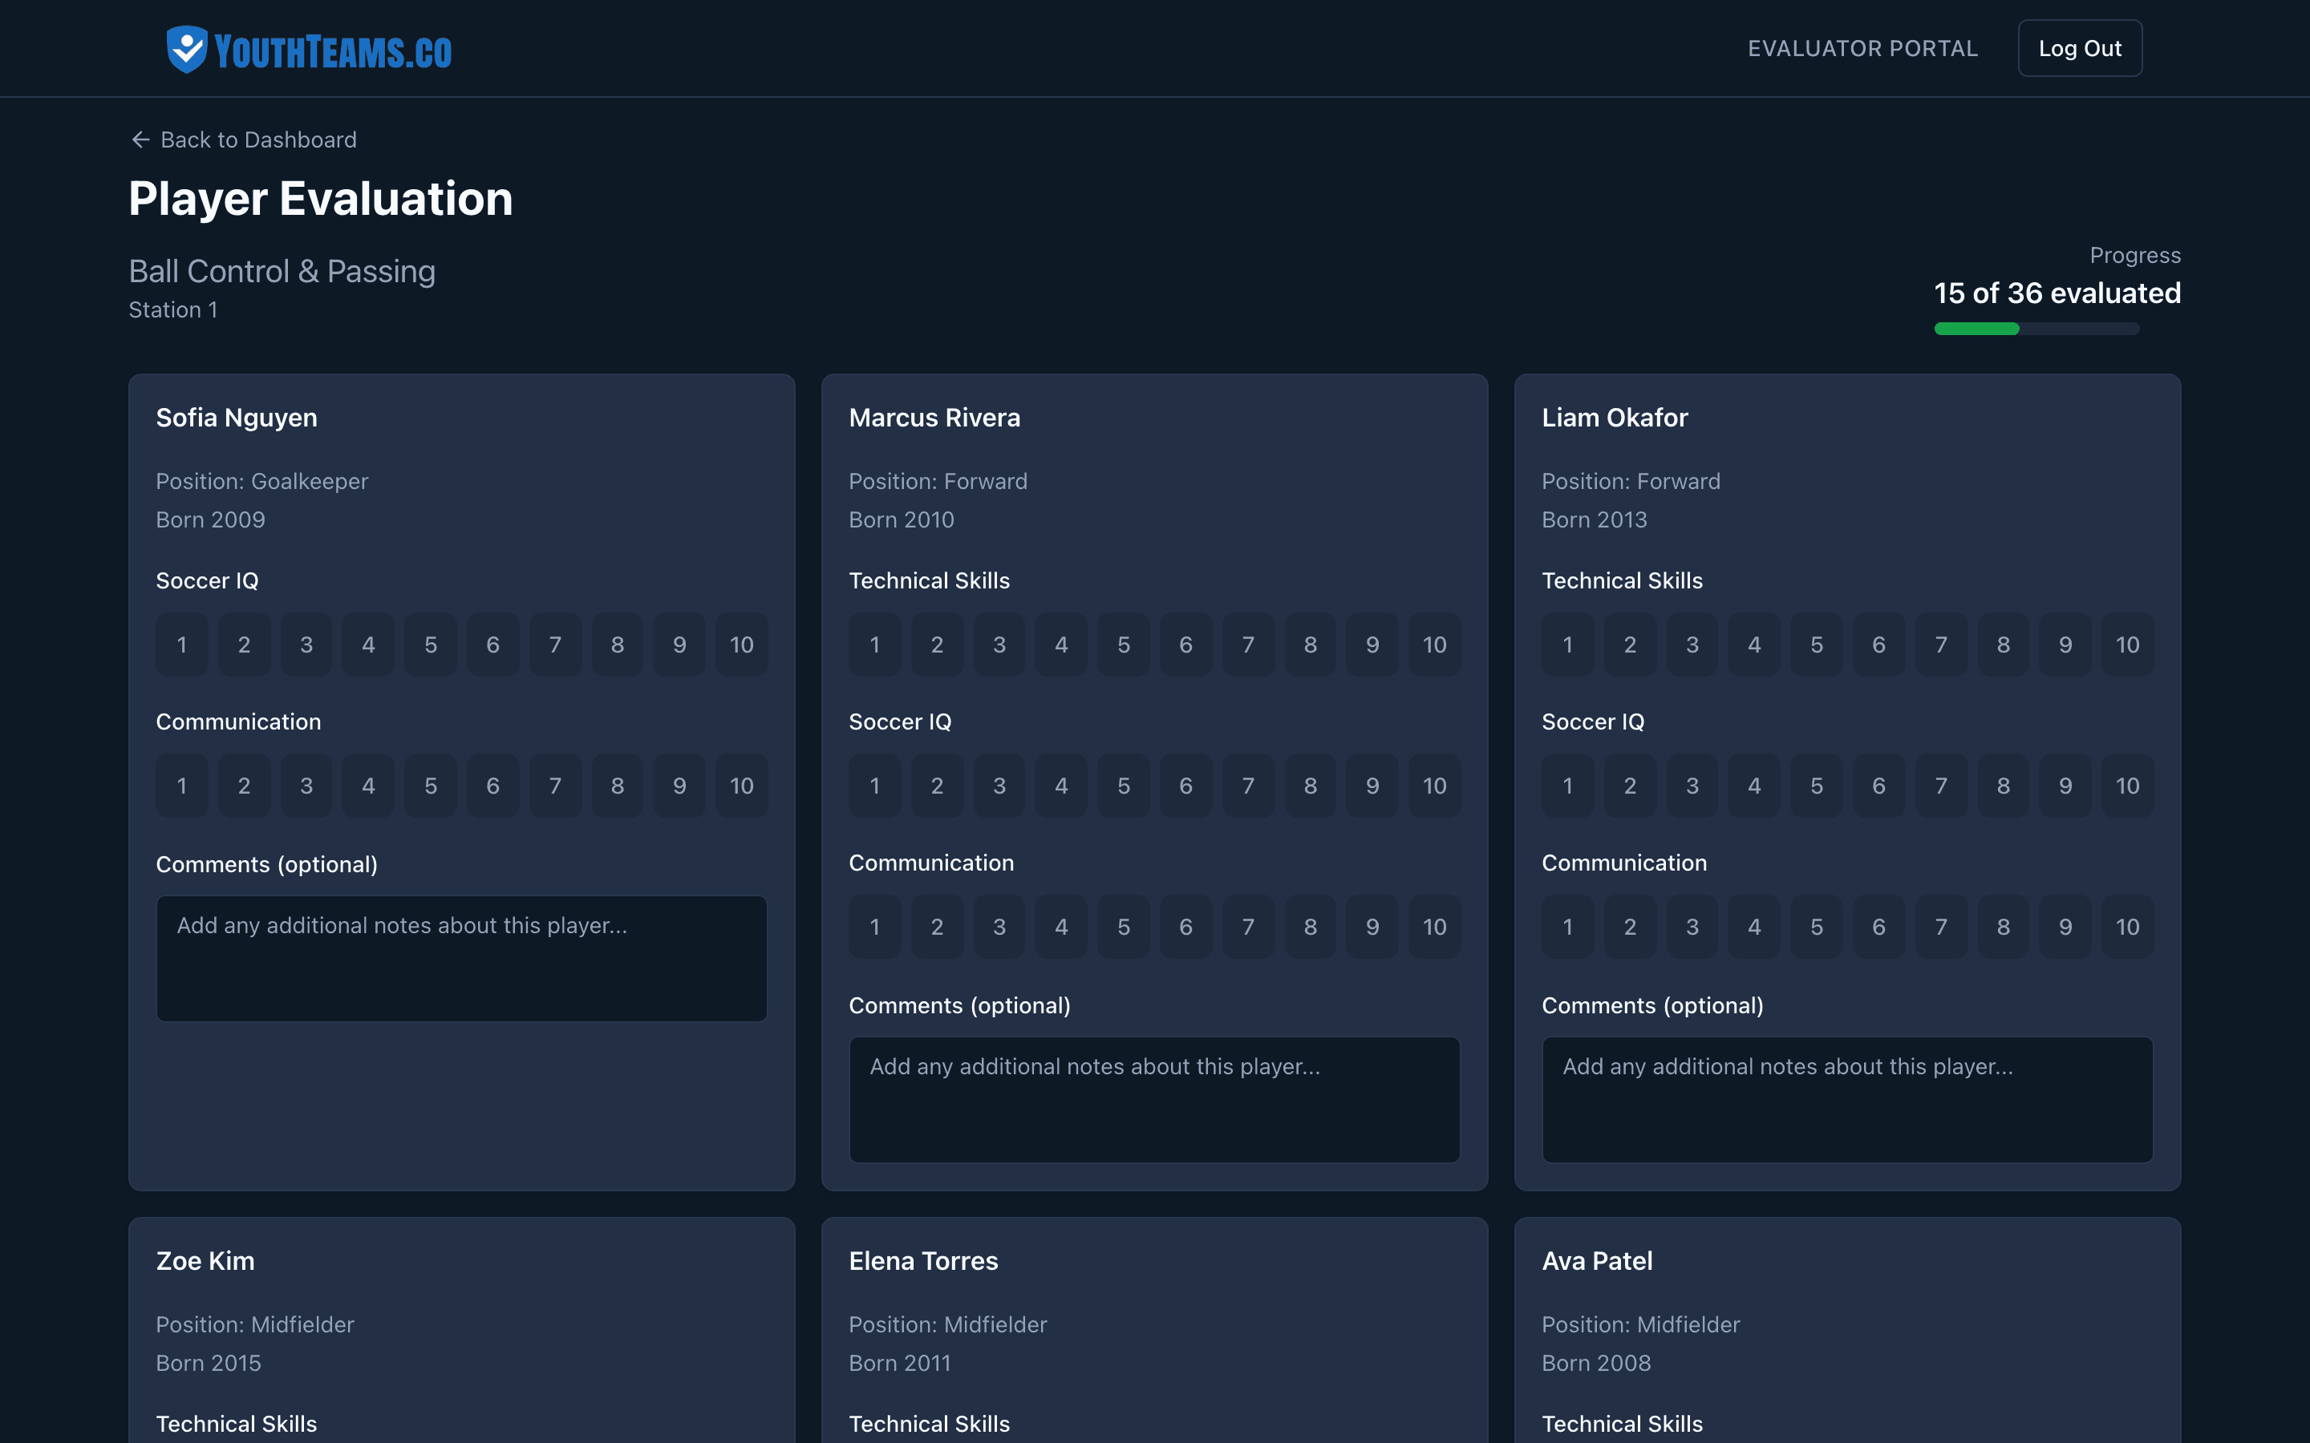Score Marcus Rivera Communication as 7
Image resolution: width=2310 pixels, height=1443 pixels.
1247,928
